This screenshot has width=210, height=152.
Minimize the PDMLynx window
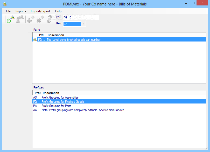click(186, 3)
